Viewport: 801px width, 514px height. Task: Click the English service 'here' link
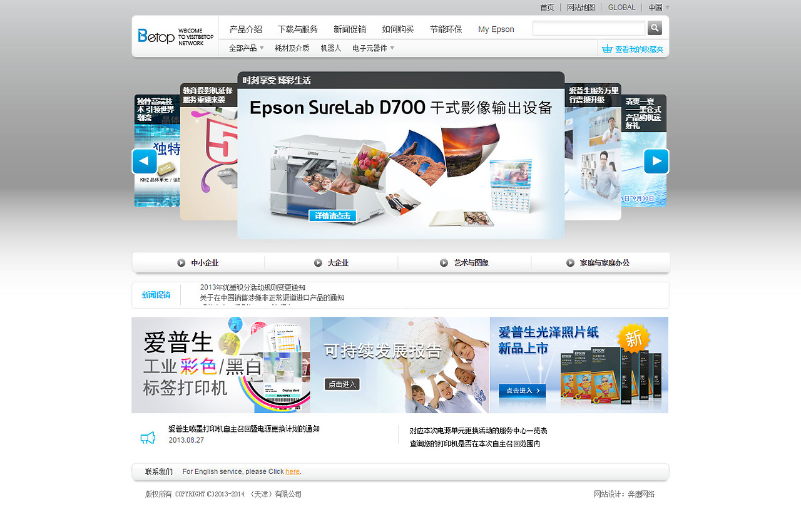point(292,471)
